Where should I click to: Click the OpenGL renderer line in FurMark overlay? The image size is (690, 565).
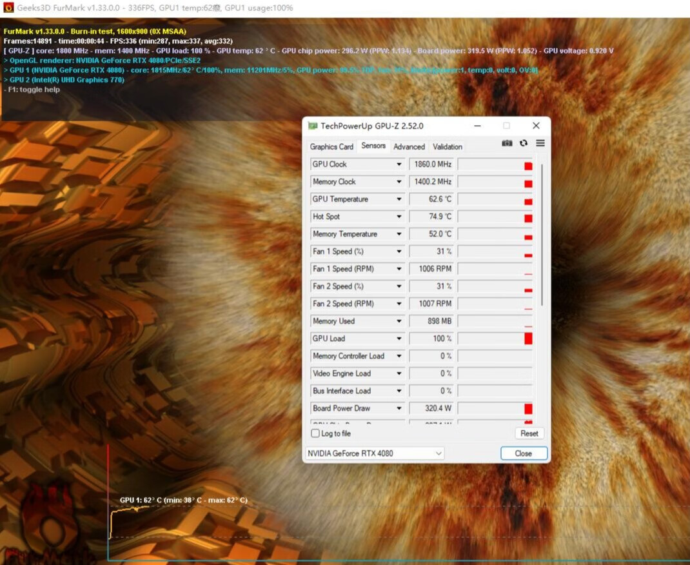(102, 60)
